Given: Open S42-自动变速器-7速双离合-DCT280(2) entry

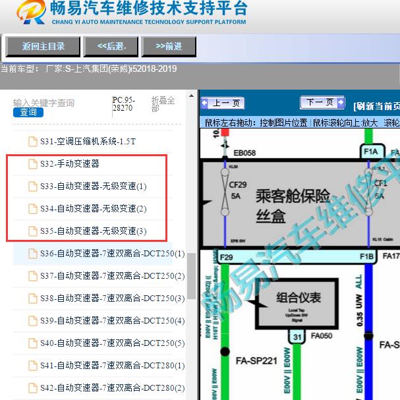Looking at the screenshot, I should [113, 388].
